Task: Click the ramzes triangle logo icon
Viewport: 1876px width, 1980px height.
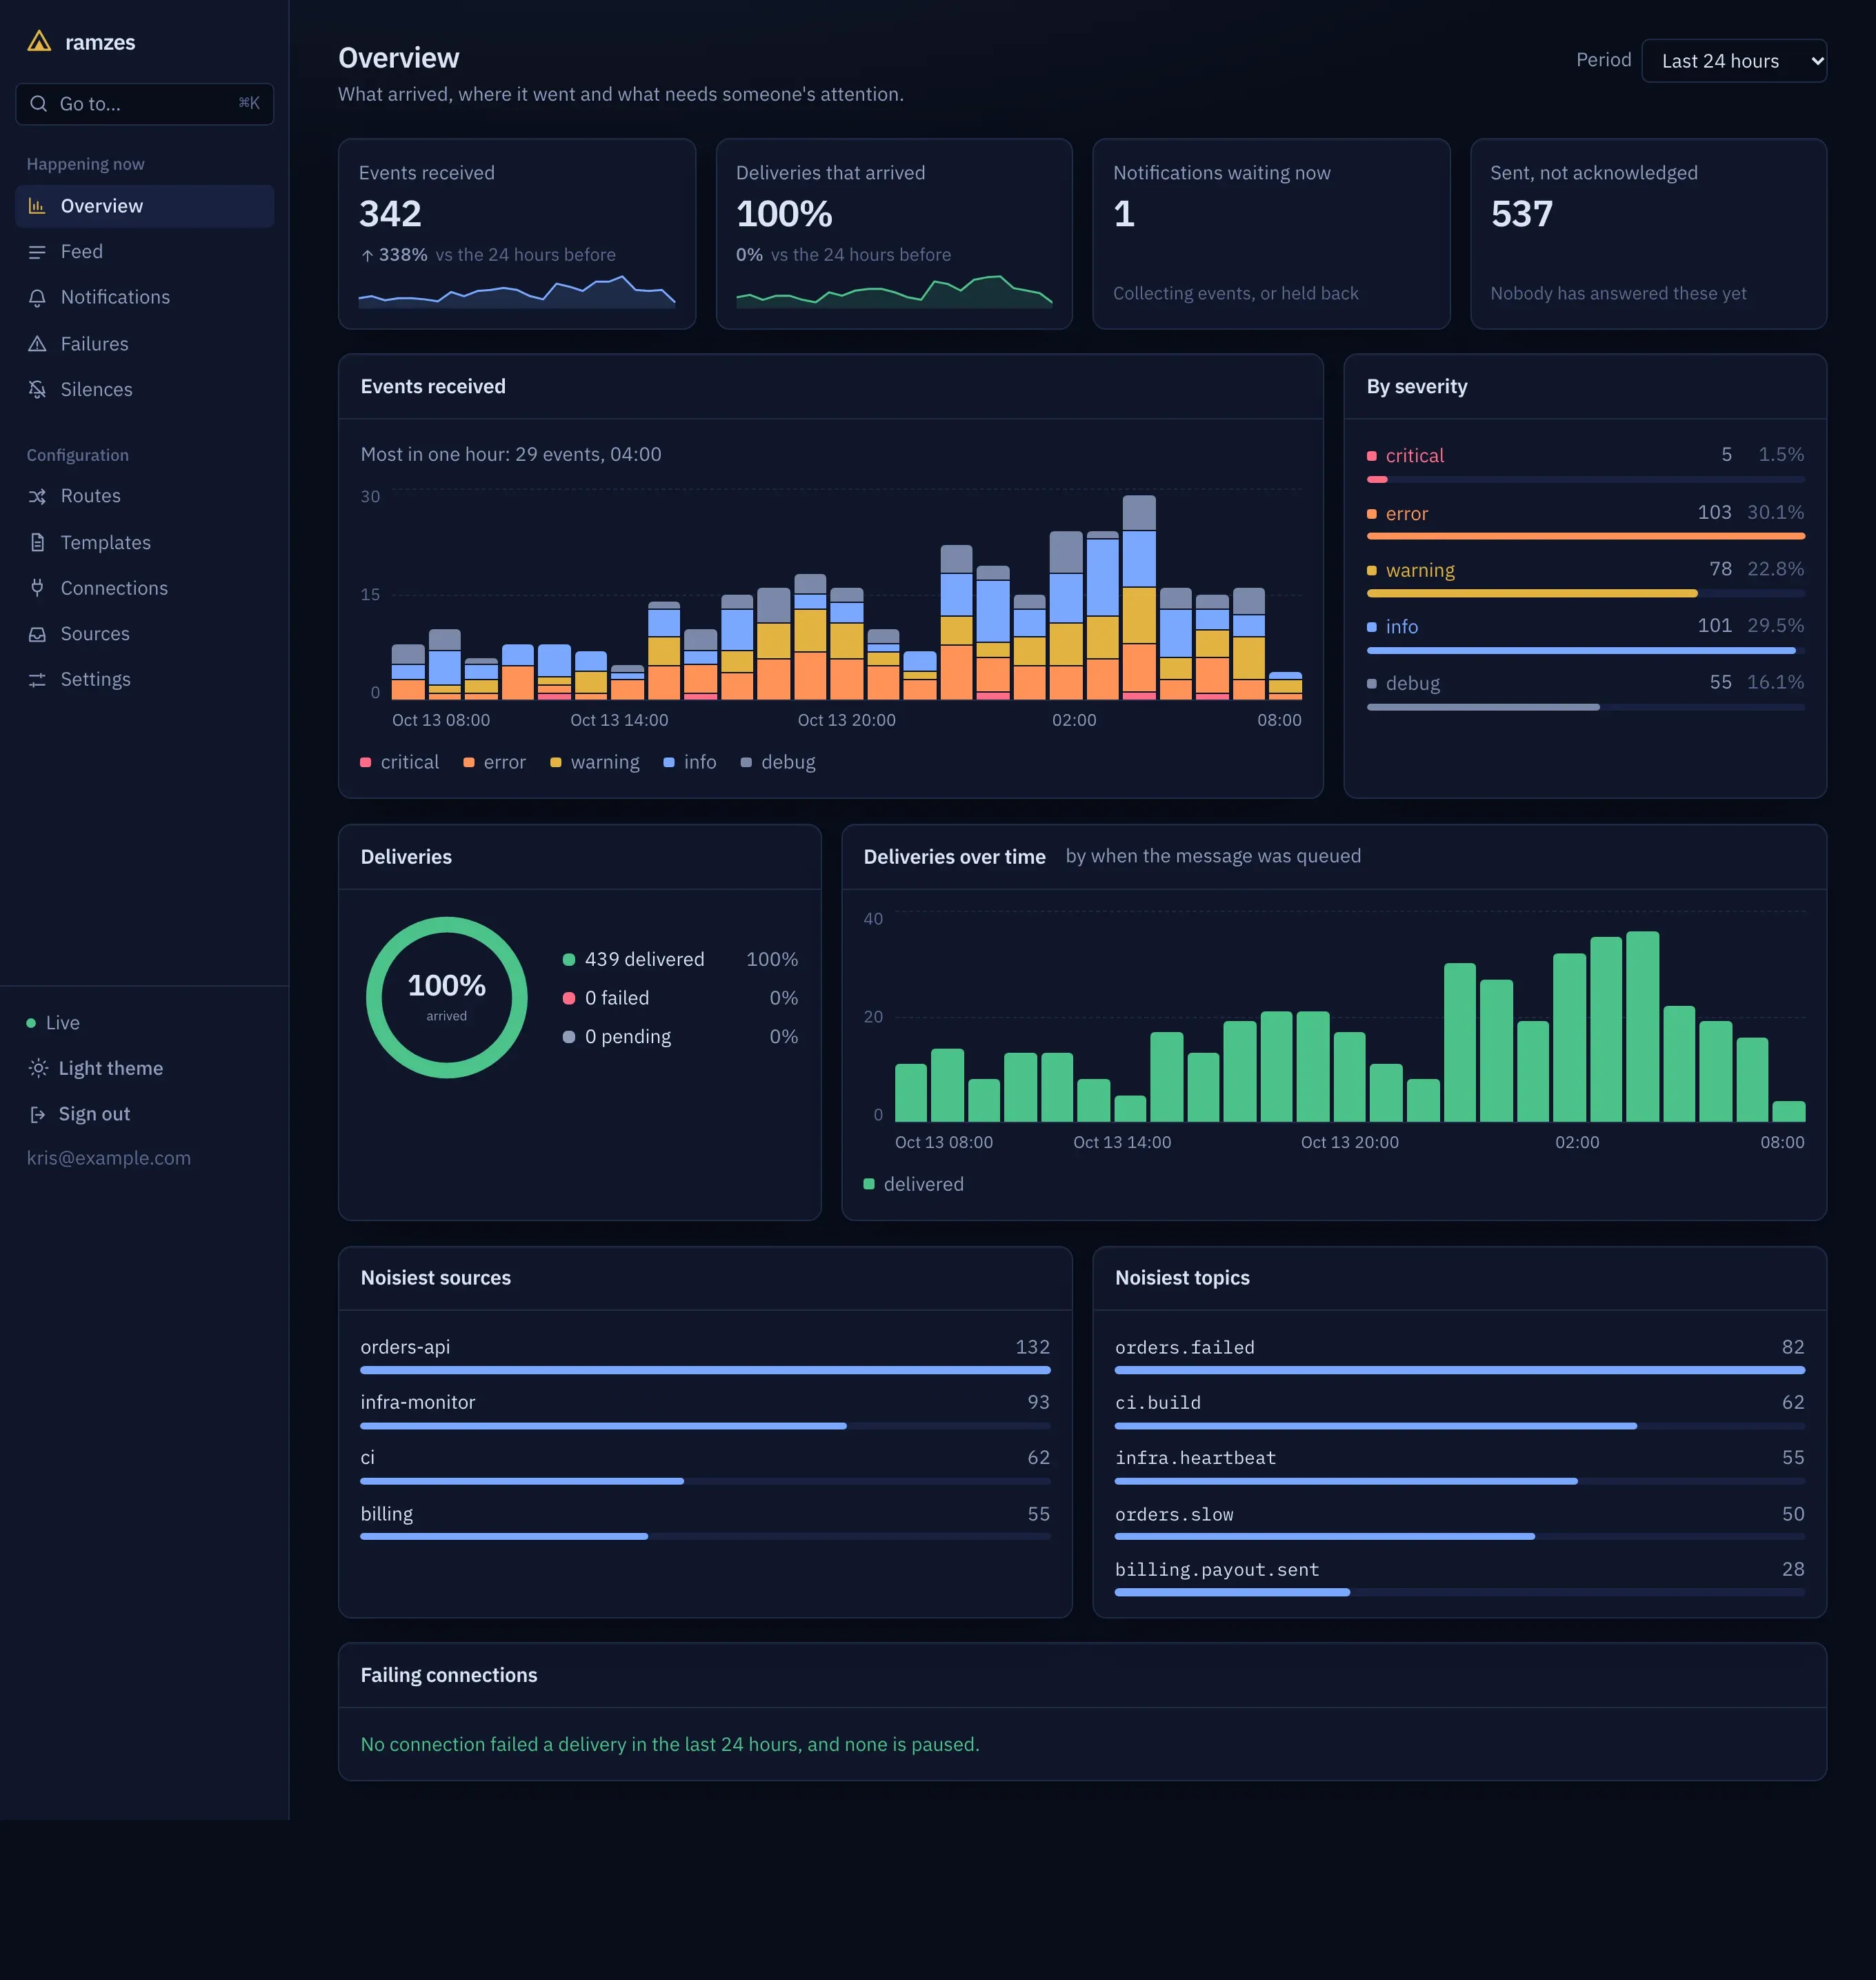Action: (39, 41)
